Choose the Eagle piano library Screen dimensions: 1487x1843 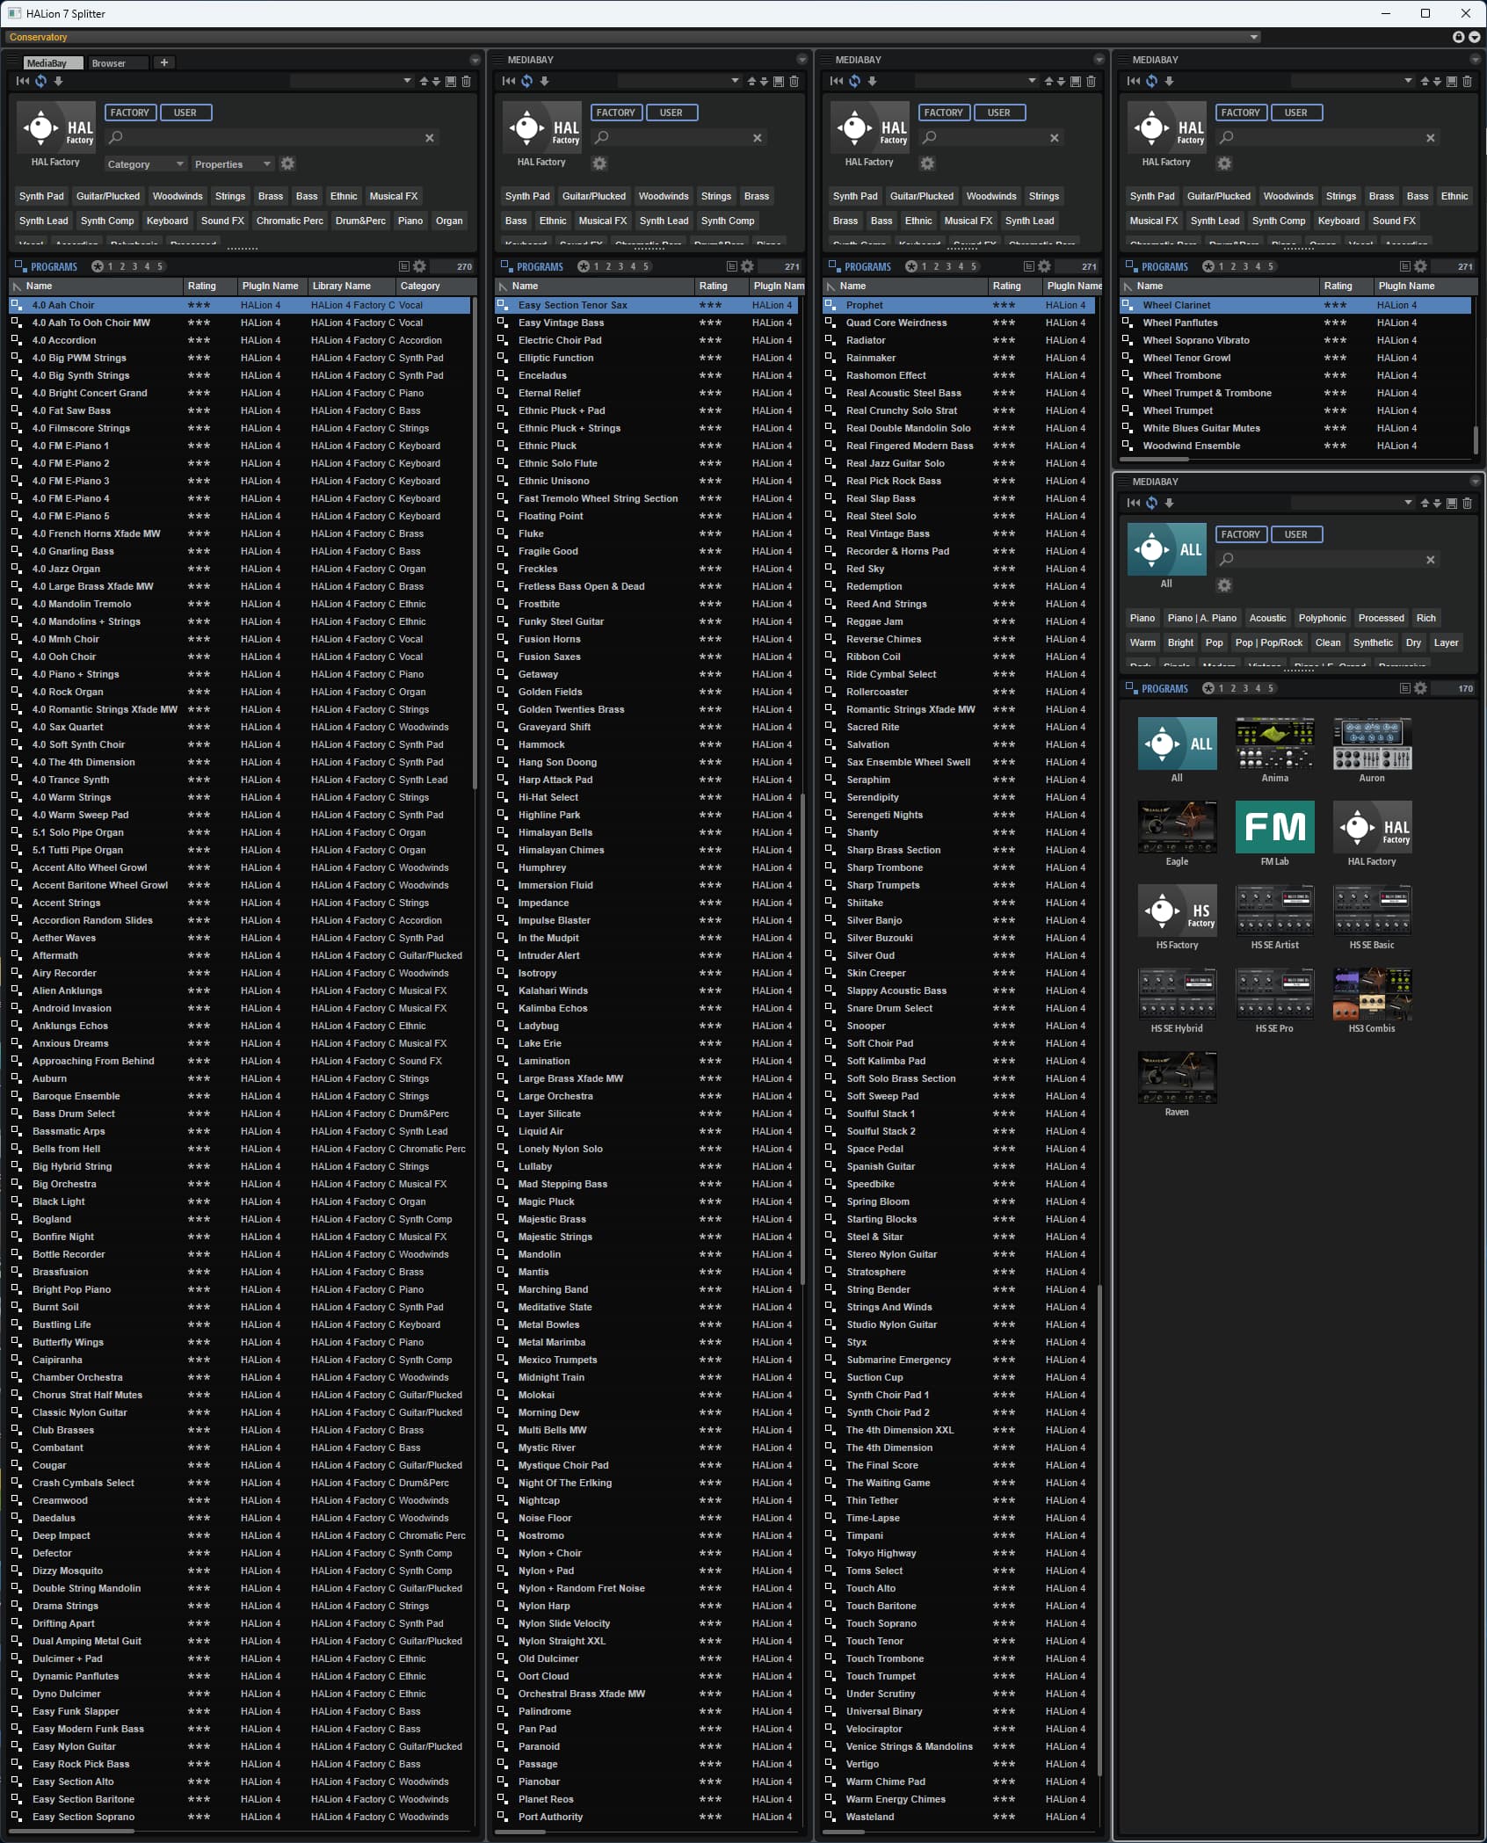tap(1177, 827)
